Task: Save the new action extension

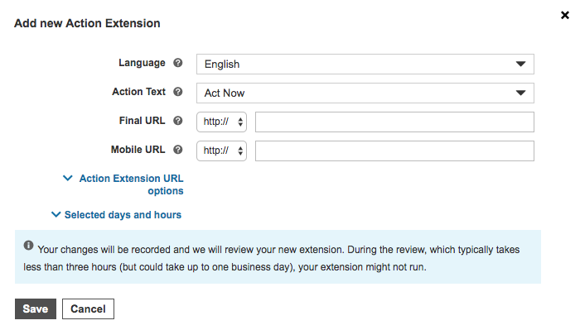Action: pyautogui.click(x=36, y=308)
